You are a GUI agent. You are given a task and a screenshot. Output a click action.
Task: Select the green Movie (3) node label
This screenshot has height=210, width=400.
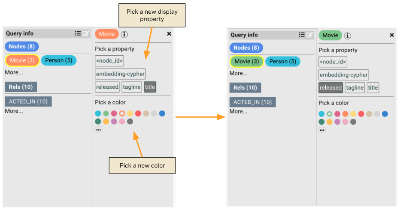247,61
